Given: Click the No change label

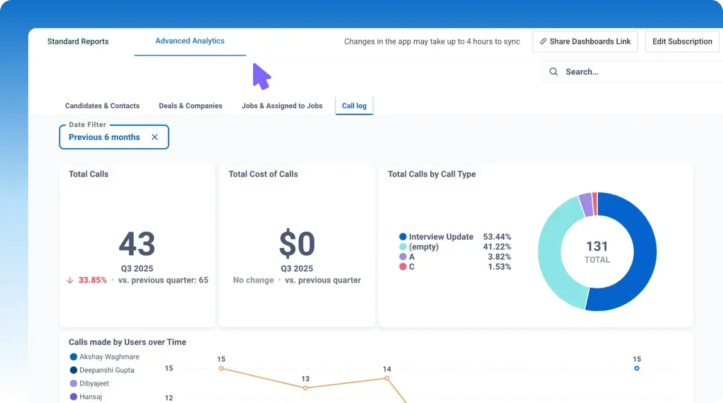Looking at the screenshot, I should pyautogui.click(x=253, y=280).
